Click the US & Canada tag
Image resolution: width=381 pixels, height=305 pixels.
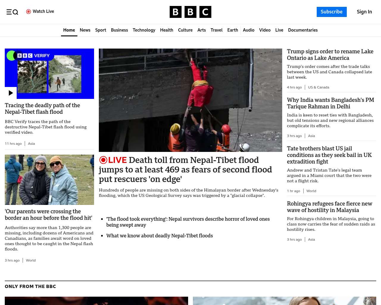coord(318,87)
